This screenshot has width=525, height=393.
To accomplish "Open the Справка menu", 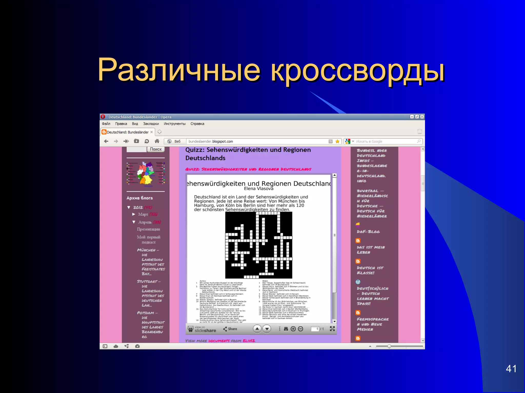I will coord(197,124).
